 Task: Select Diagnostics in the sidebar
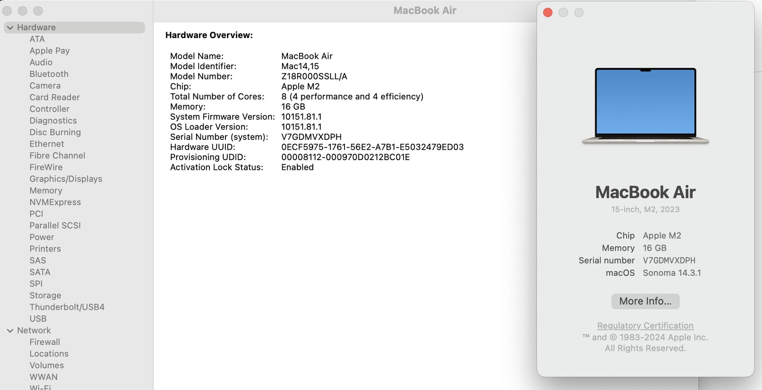pos(53,121)
